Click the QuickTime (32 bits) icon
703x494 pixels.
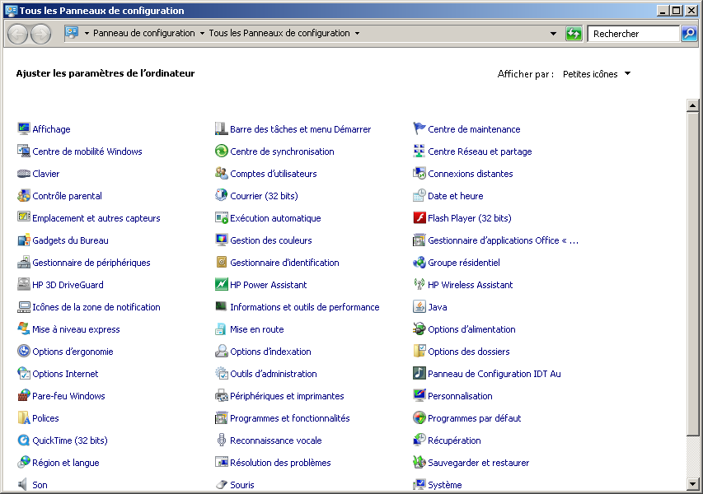pos(23,440)
